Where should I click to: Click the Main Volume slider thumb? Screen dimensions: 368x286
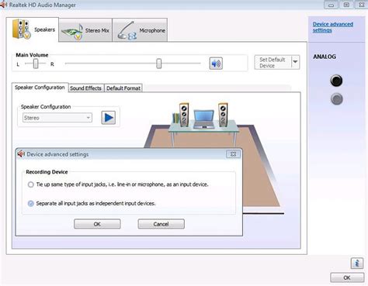(159, 64)
